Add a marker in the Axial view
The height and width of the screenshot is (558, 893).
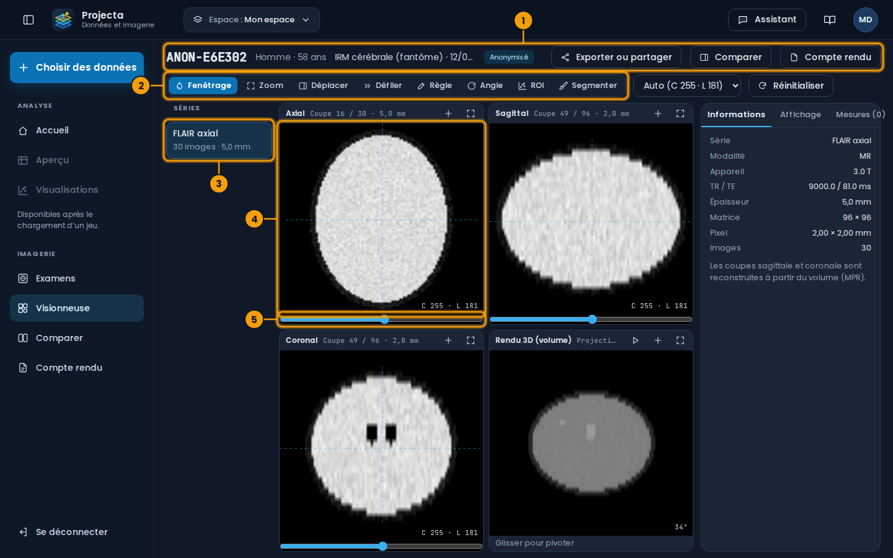tap(448, 113)
